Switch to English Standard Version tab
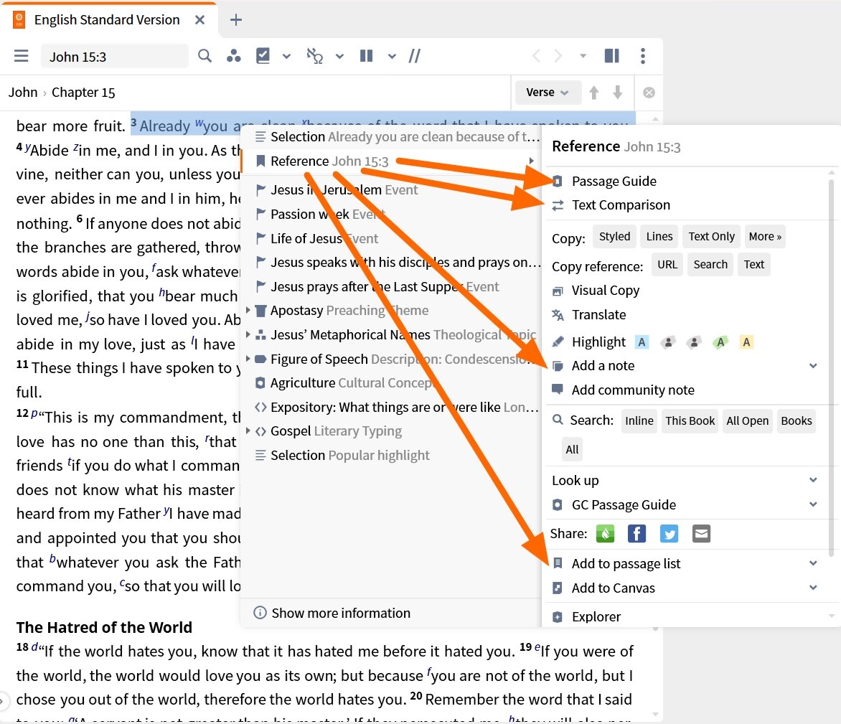Image resolution: width=841 pixels, height=724 pixels. (107, 20)
